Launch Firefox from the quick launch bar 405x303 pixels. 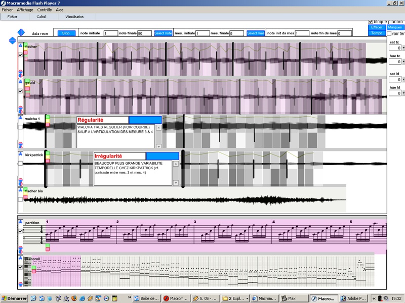[73, 298]
